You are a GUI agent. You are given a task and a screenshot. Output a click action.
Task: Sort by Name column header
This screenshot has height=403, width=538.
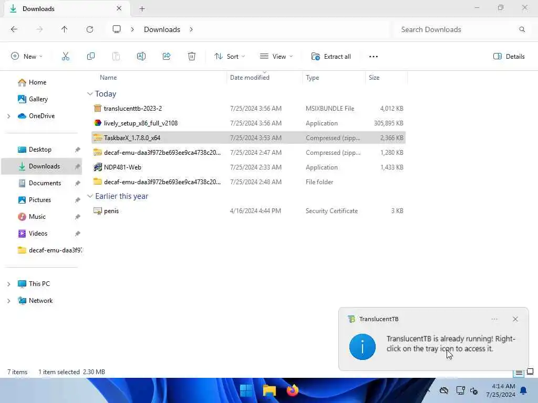[108, 78]
